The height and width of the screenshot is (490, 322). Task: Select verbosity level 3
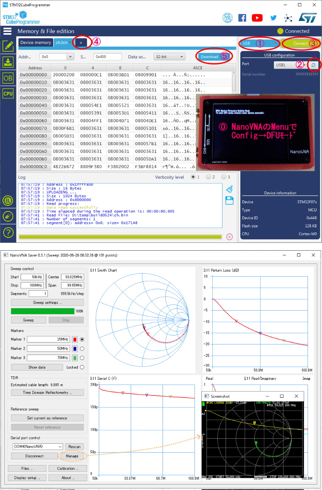224,177
